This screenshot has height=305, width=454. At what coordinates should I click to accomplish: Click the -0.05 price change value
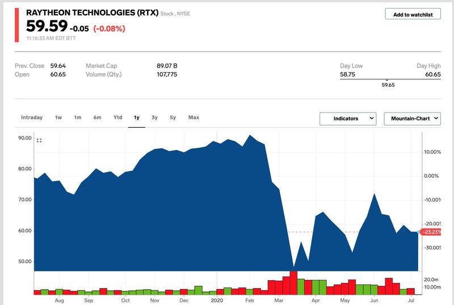(x=79, y=28)
